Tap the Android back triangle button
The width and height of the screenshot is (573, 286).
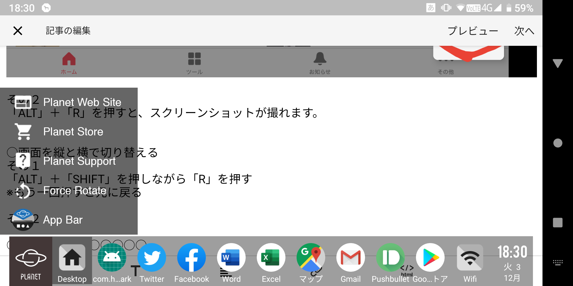(558, 64)
